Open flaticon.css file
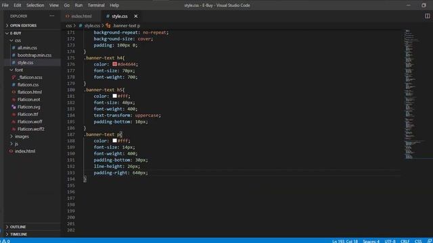 tap(28, 84)
